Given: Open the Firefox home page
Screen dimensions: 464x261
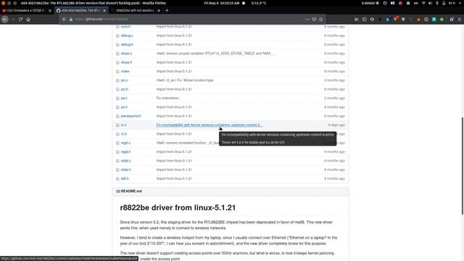Looking at the screenshot, I should (x=28, y=20).
